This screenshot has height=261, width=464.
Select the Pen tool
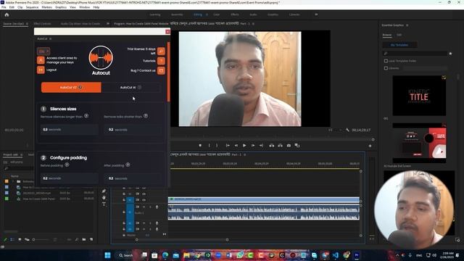(104, 191)
